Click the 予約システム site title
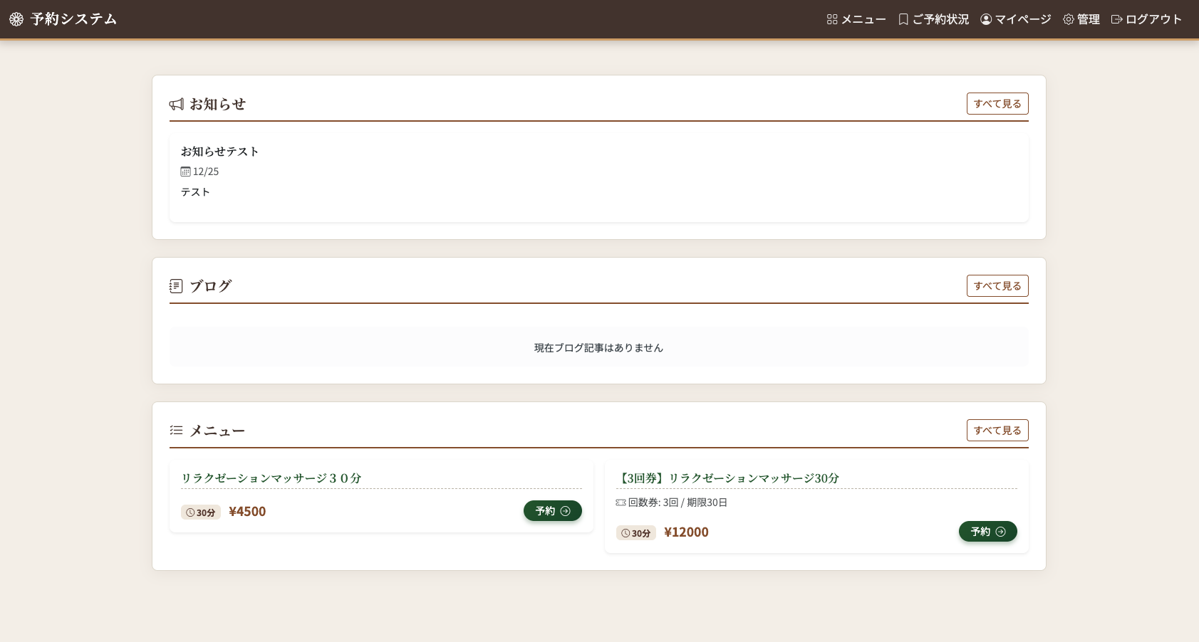Image resolution: width=1199 pixels, height=642 pixels. pos(73,19)
